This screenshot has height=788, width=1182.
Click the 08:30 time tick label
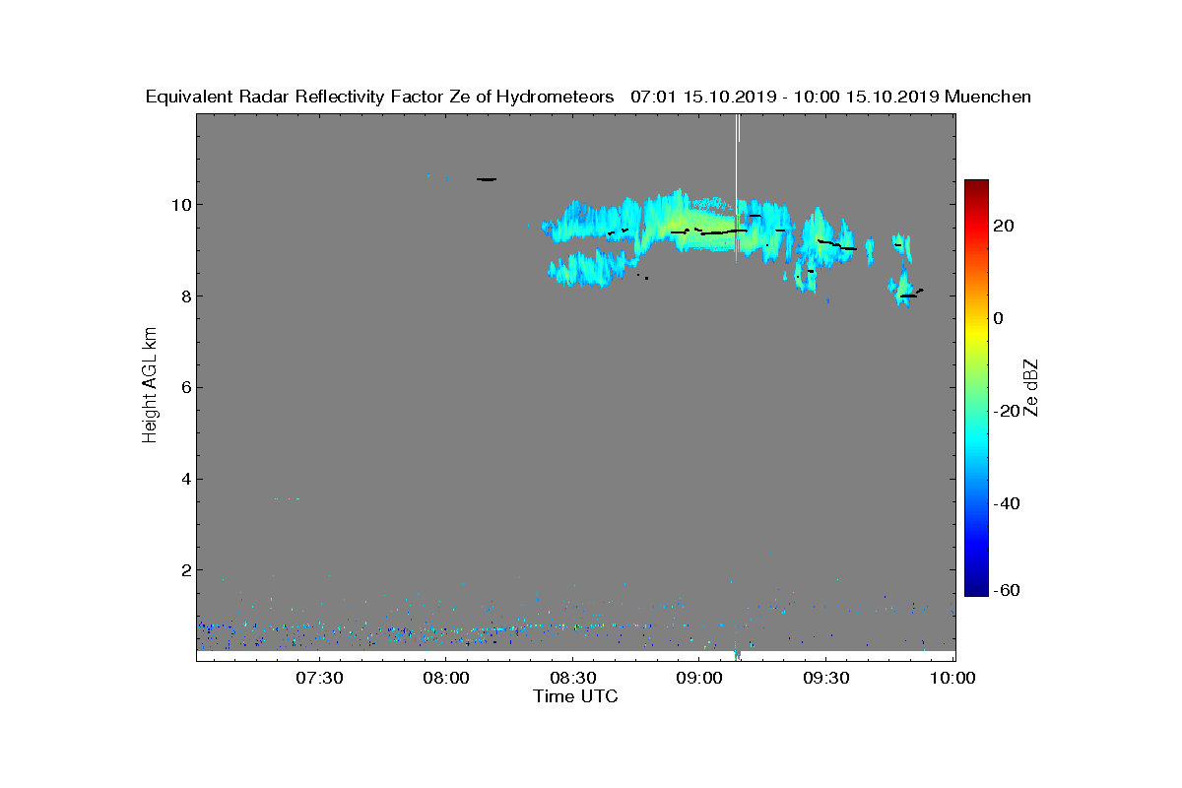click(572, 679)
